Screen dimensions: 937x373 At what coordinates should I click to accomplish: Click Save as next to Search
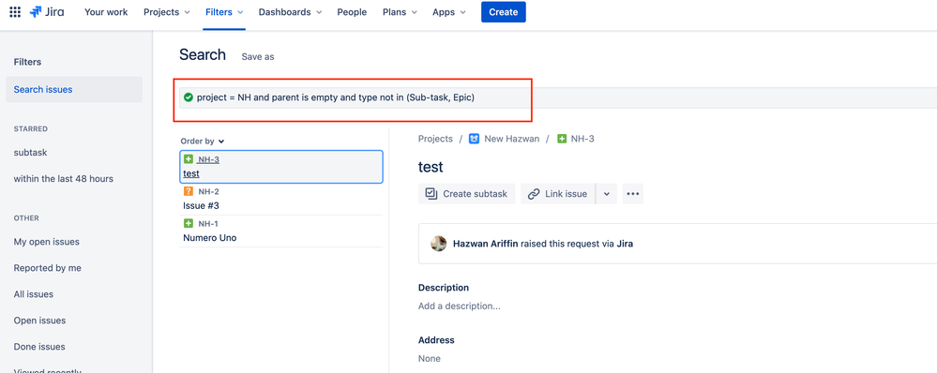tap(258, 56)
